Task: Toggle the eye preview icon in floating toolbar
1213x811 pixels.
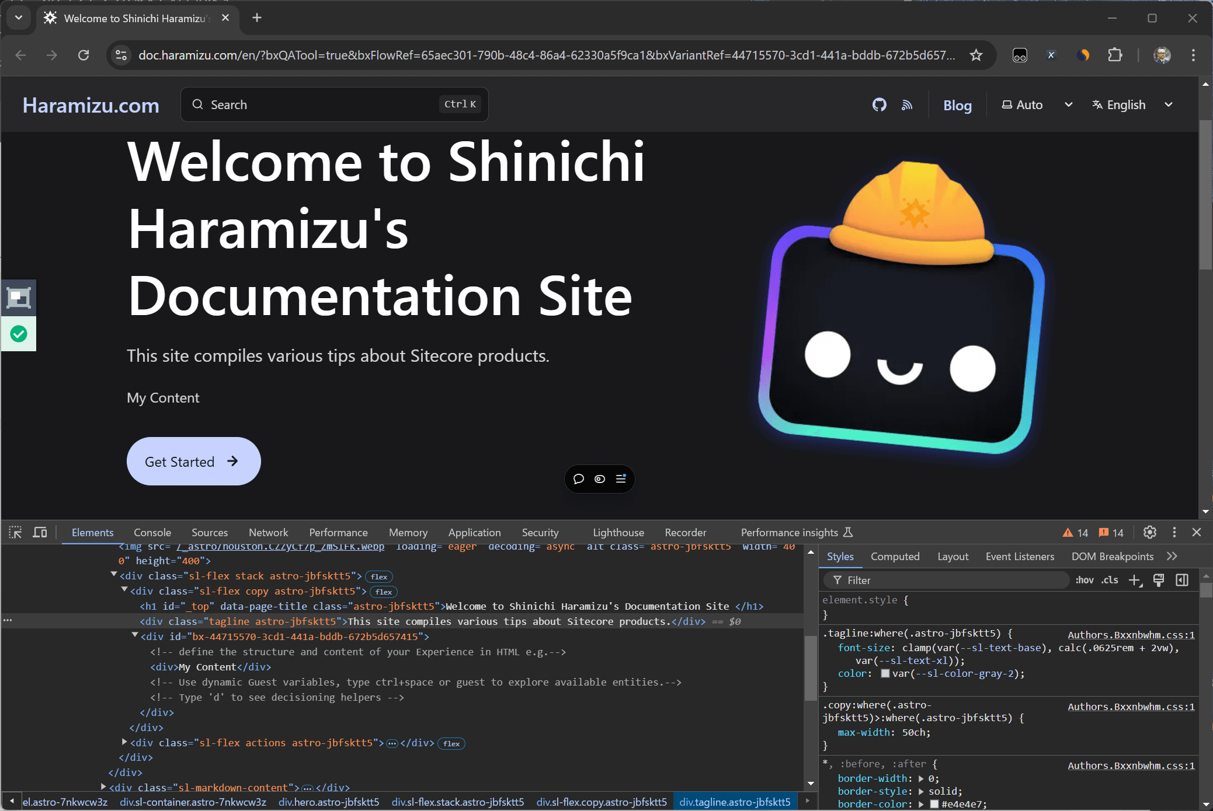Action: pos(600,479)
